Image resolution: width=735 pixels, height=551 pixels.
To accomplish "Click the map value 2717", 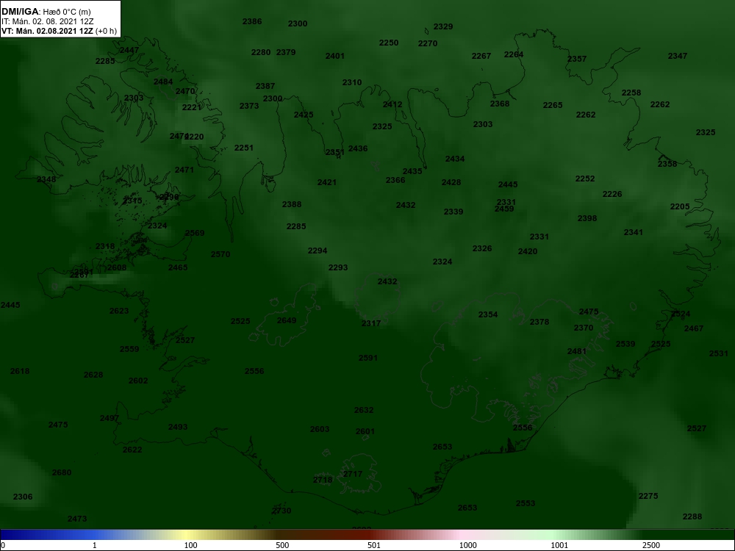I will [353, 474].
